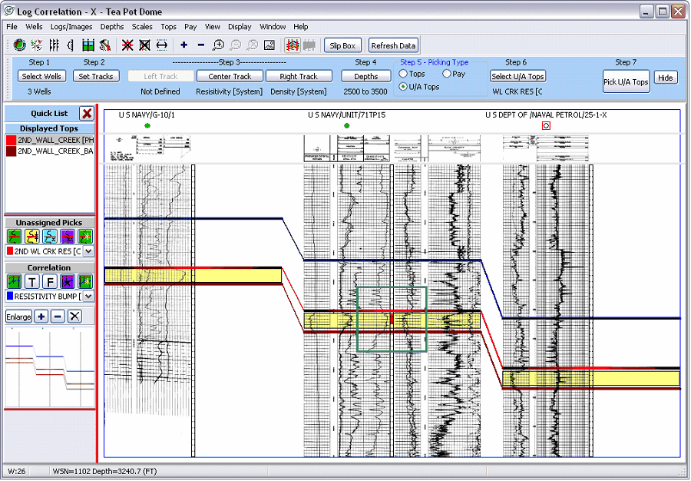
Task: Click the F button in Correlation panel
Action: click(49, 281)
